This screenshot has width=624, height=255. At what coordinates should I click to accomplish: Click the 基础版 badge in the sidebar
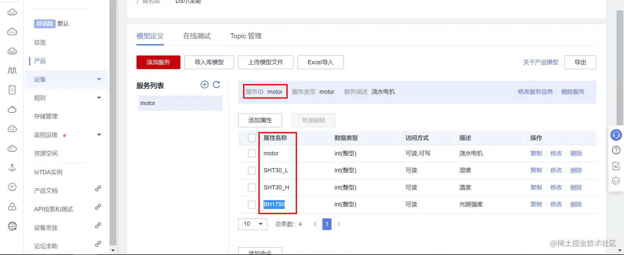pos(45,23)
